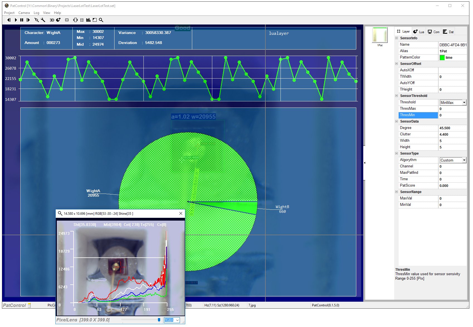Collapse the SensorOffset section
The image size is (473, 327).
pos(397,64)
